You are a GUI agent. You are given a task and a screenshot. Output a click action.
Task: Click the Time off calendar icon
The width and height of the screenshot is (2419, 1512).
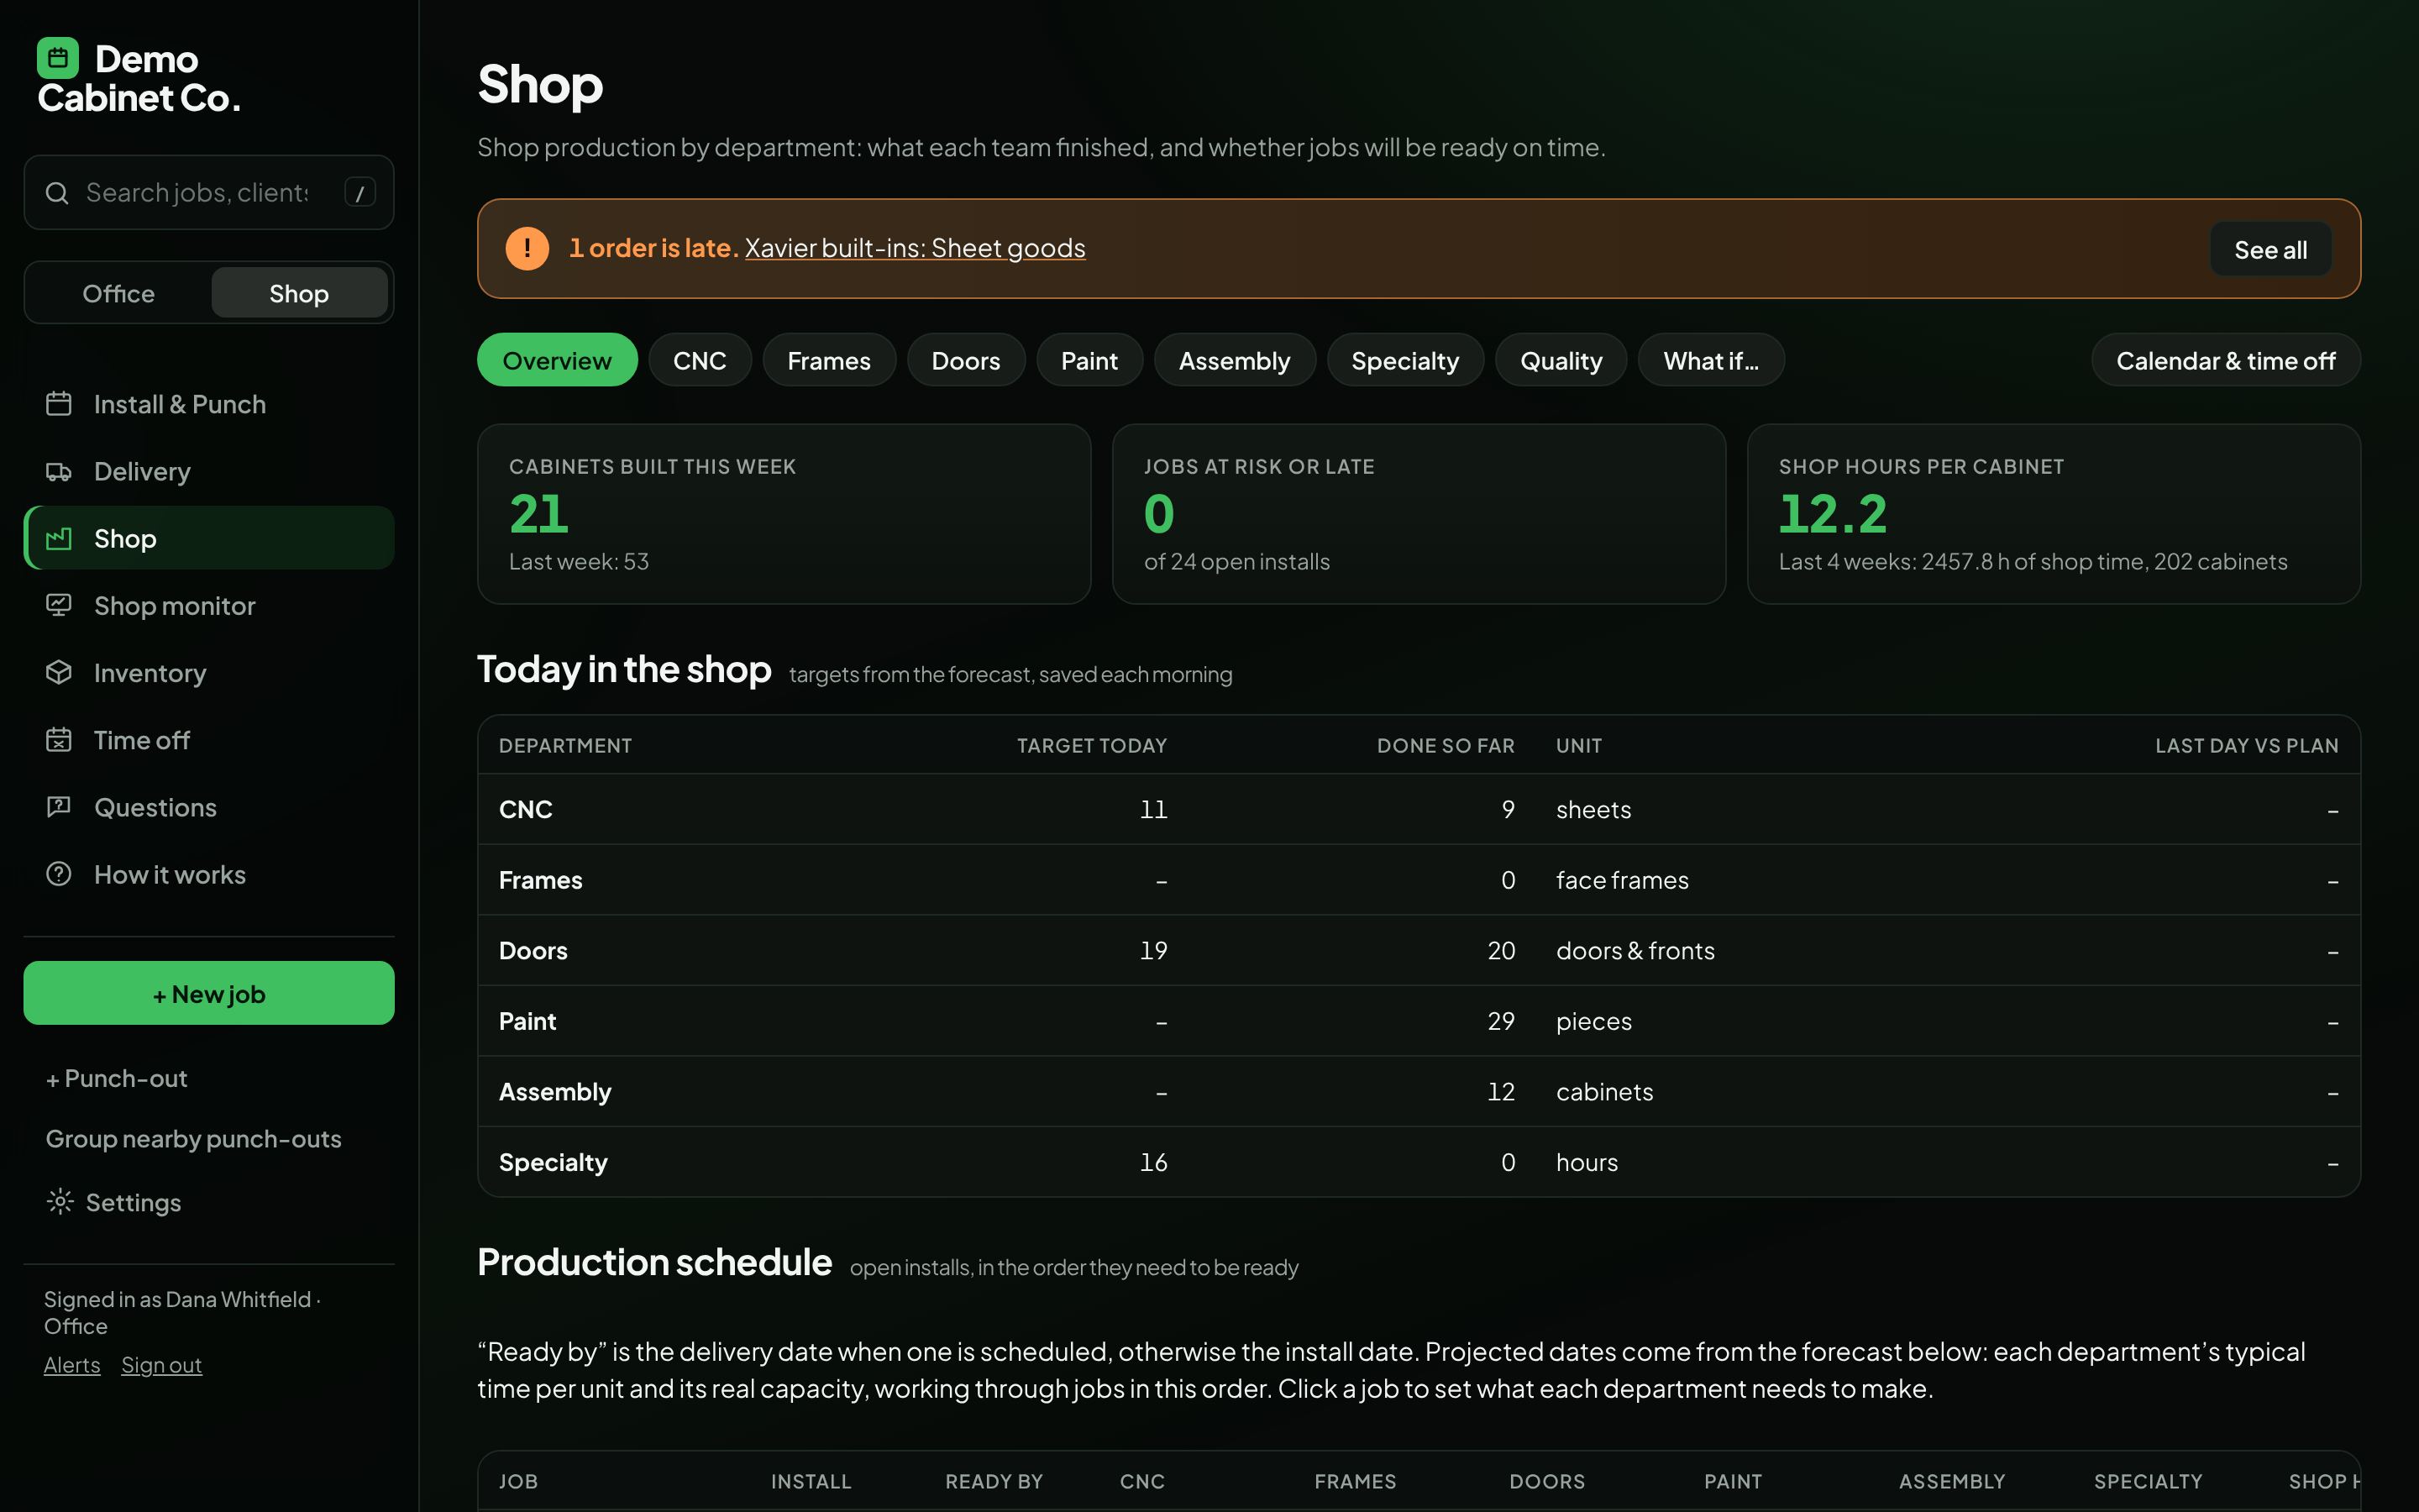(59, 740)
